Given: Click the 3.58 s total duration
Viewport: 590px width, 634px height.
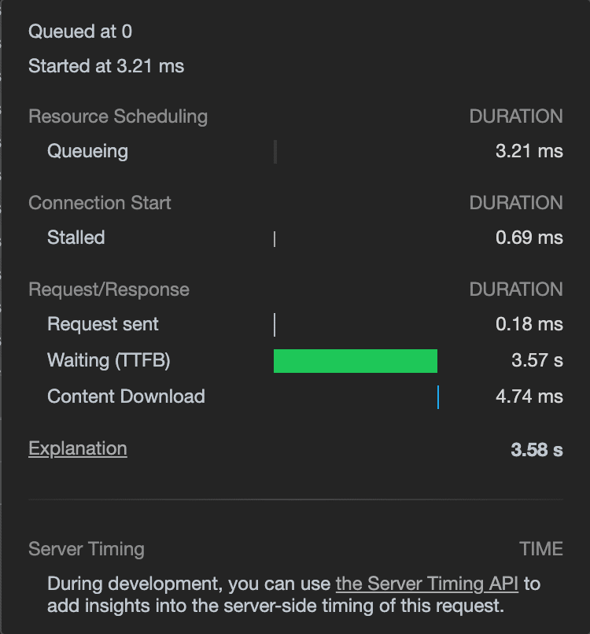Looking at the screenshot, I should (537, 450).
